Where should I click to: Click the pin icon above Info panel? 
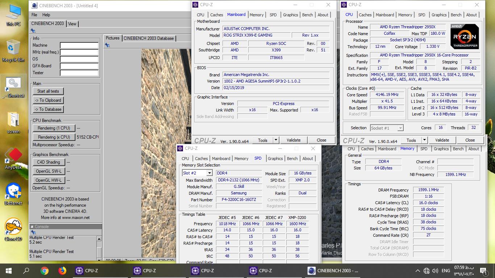pos(33,31)
